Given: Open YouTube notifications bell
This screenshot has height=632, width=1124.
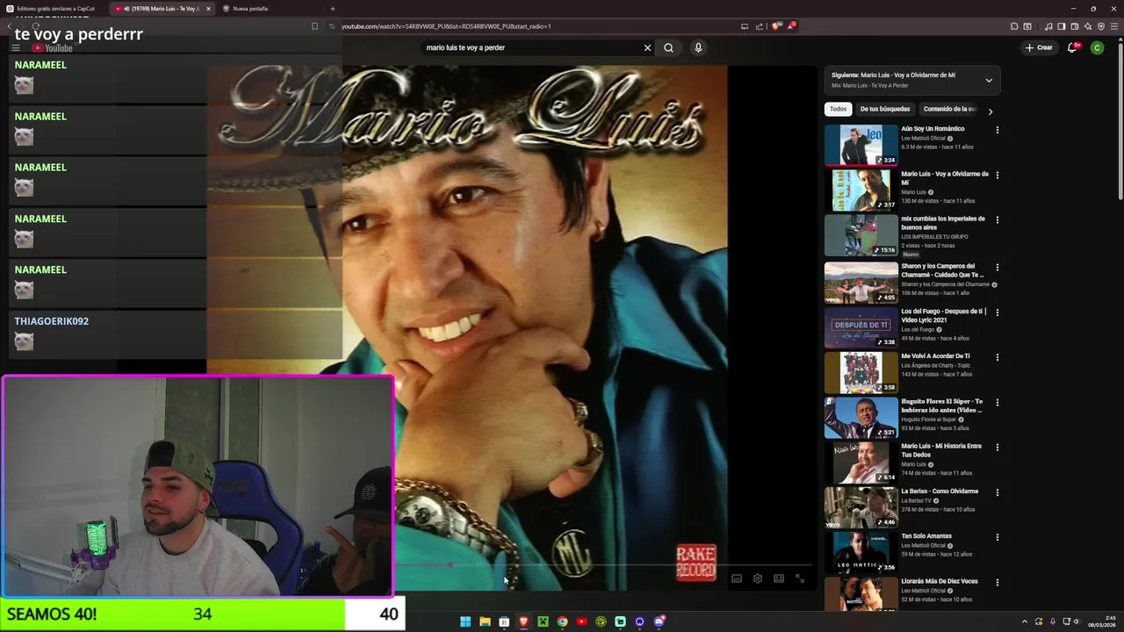Looking at the screenshot, I should pyautogui.click(x=1071, y=47).
